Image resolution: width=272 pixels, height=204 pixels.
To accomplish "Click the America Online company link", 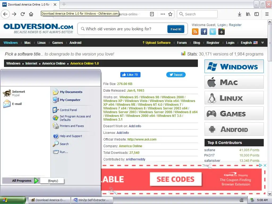I will click(130, 146).
